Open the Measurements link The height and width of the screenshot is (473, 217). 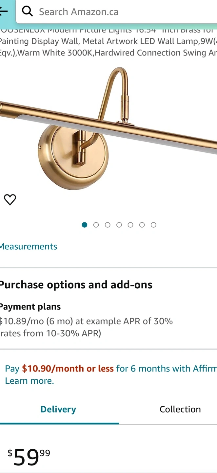point(29,246)
